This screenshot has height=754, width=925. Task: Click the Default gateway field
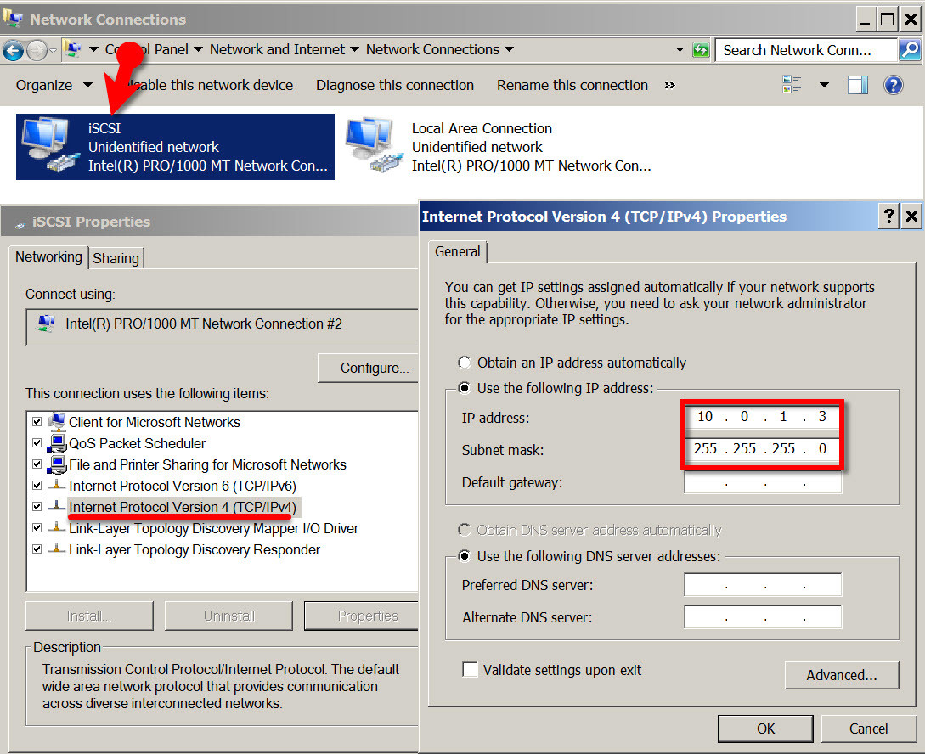(x=763, y=482)
